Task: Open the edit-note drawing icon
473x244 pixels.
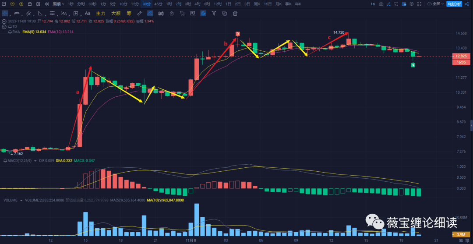Action: (x=193, y=13)
